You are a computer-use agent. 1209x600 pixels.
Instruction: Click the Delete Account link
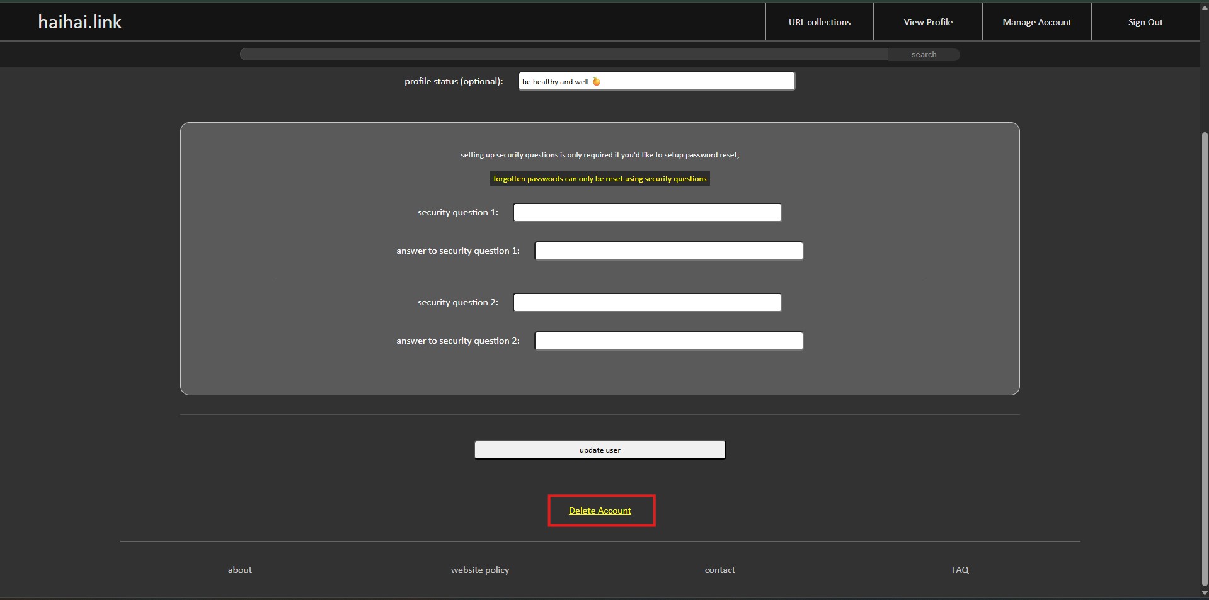pos(600,511)
